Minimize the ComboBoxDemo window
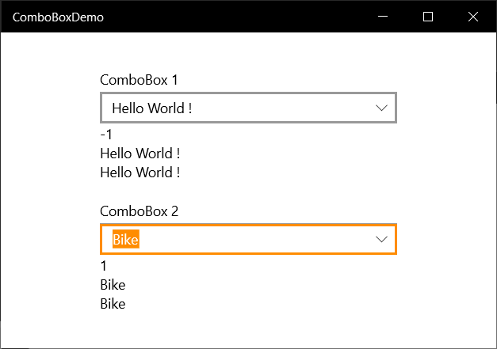 (383, 17)
